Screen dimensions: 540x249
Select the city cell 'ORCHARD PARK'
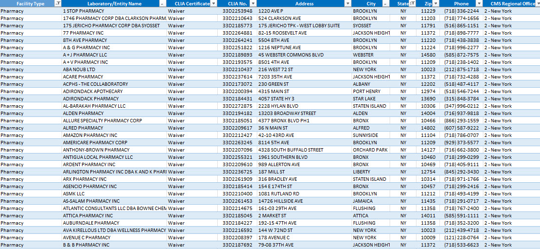coord(372,150)
